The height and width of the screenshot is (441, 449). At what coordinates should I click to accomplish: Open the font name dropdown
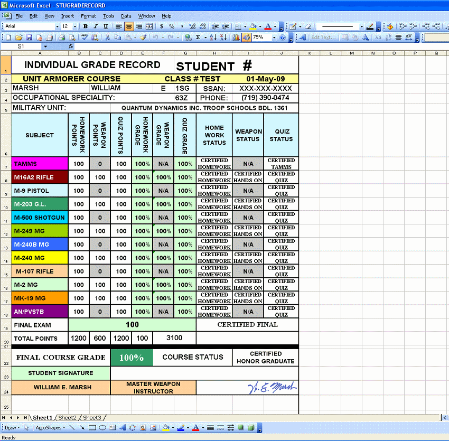pos(57,26)
